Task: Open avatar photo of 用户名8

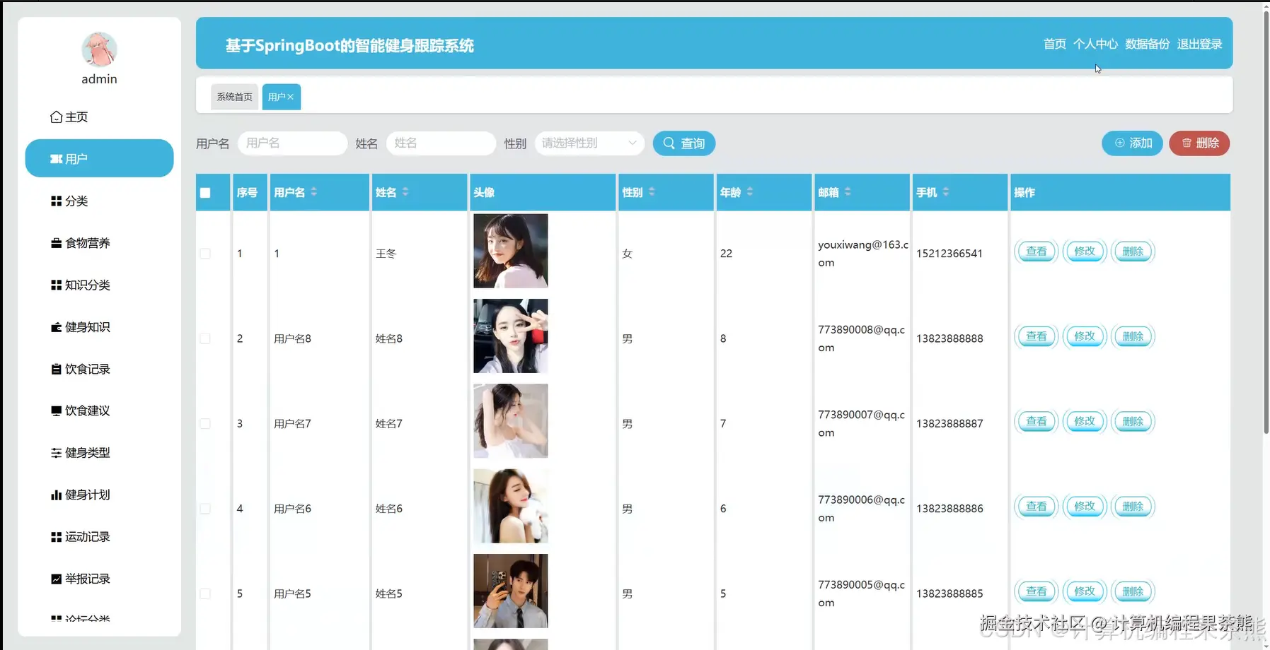Action: tap(511, 336)
